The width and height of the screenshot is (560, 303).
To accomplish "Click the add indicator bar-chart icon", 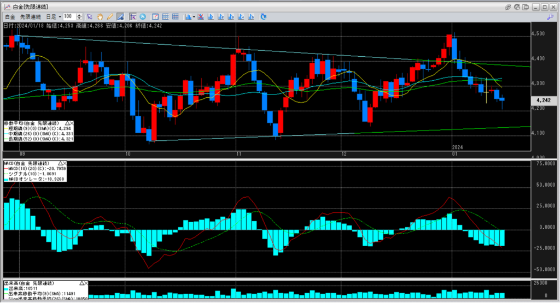I will pos(188,17).
